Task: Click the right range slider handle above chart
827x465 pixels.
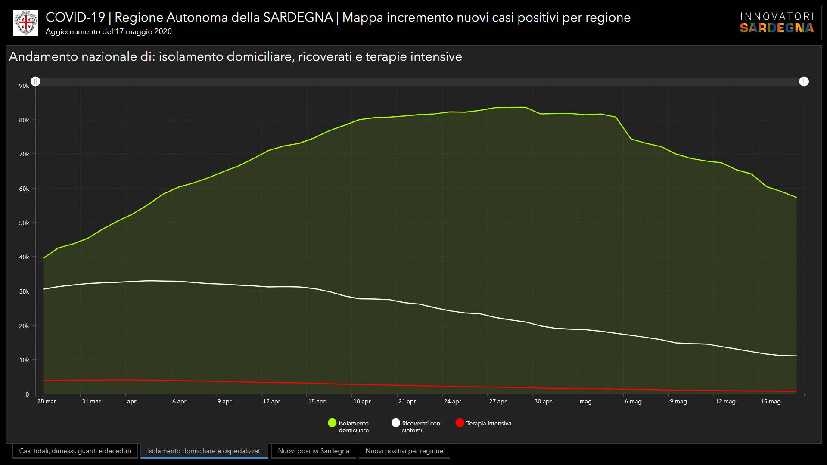Action: [x=804, y=81]
